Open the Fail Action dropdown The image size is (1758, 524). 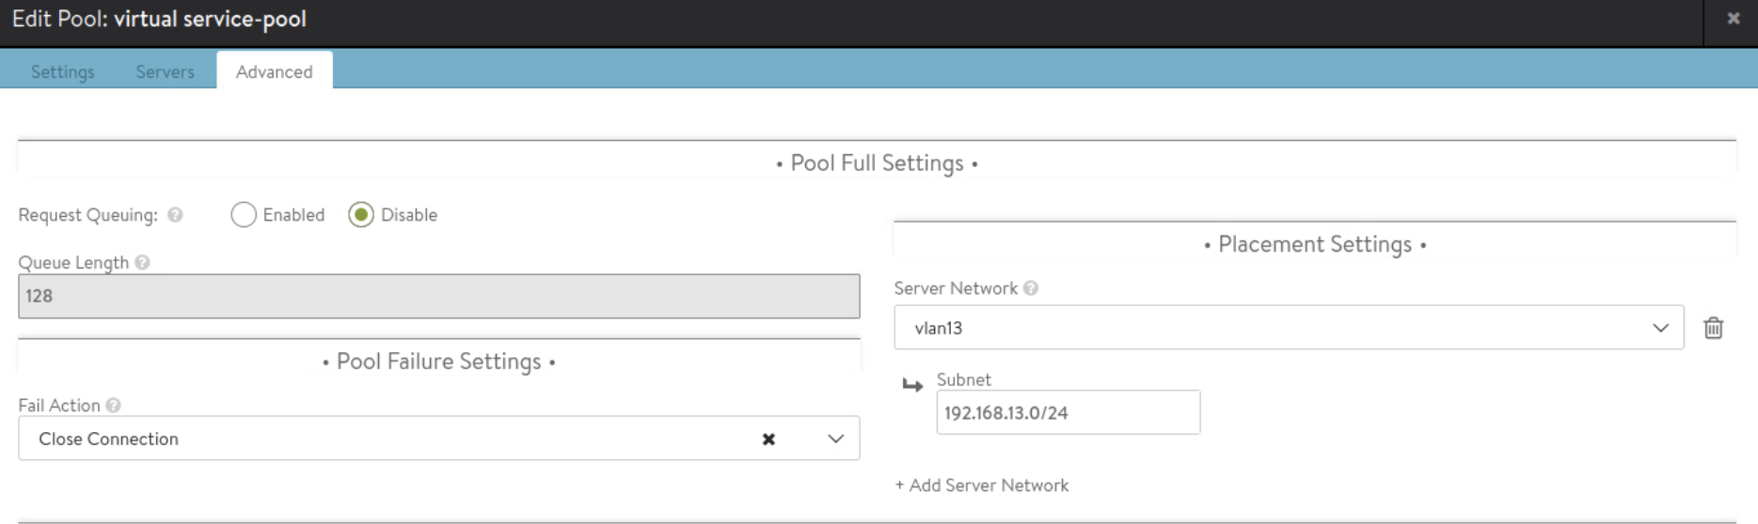click(395, 439)
